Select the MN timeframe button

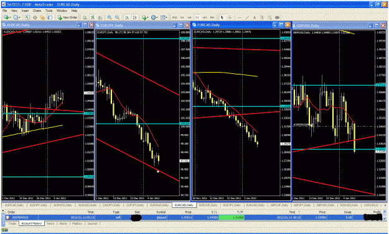(x=212, y=17)
